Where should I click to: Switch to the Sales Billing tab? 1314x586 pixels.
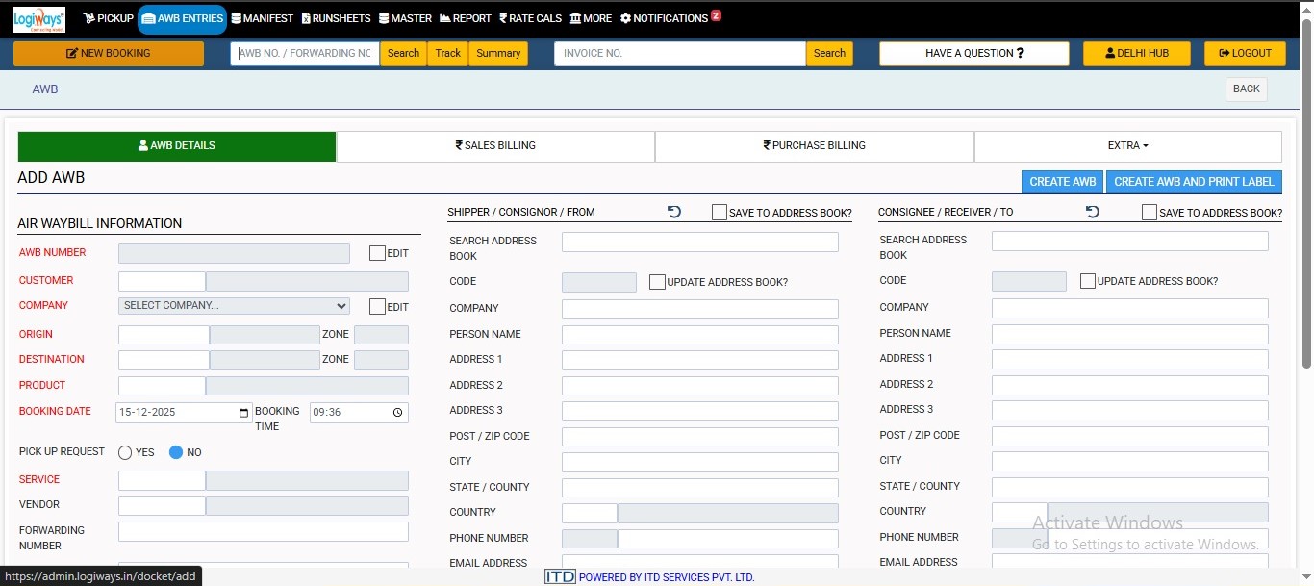point(495,146)
